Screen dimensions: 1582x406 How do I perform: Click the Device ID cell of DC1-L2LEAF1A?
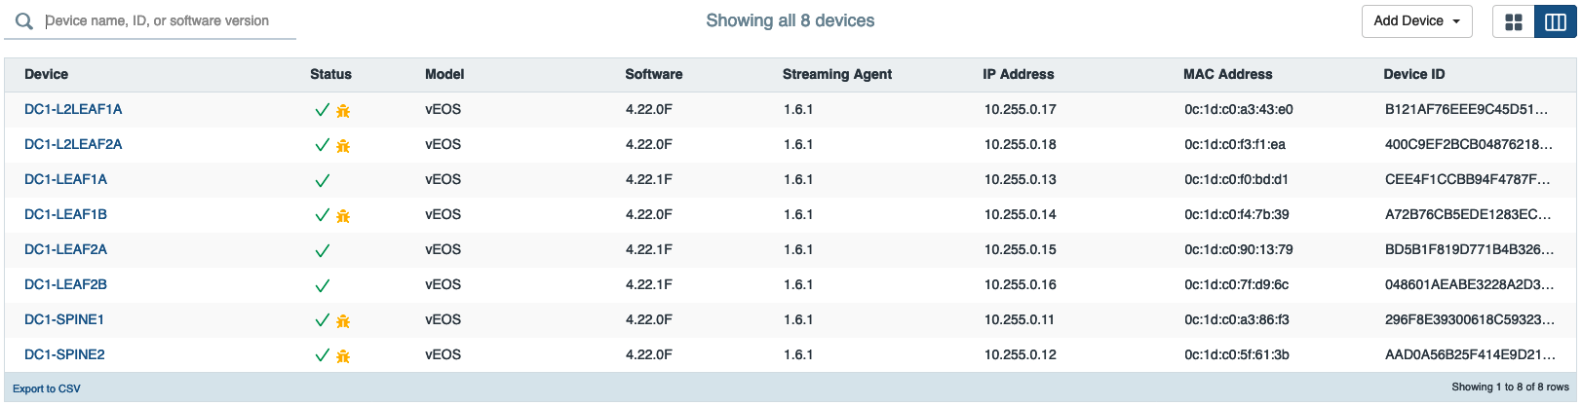tap(1466, 109)
